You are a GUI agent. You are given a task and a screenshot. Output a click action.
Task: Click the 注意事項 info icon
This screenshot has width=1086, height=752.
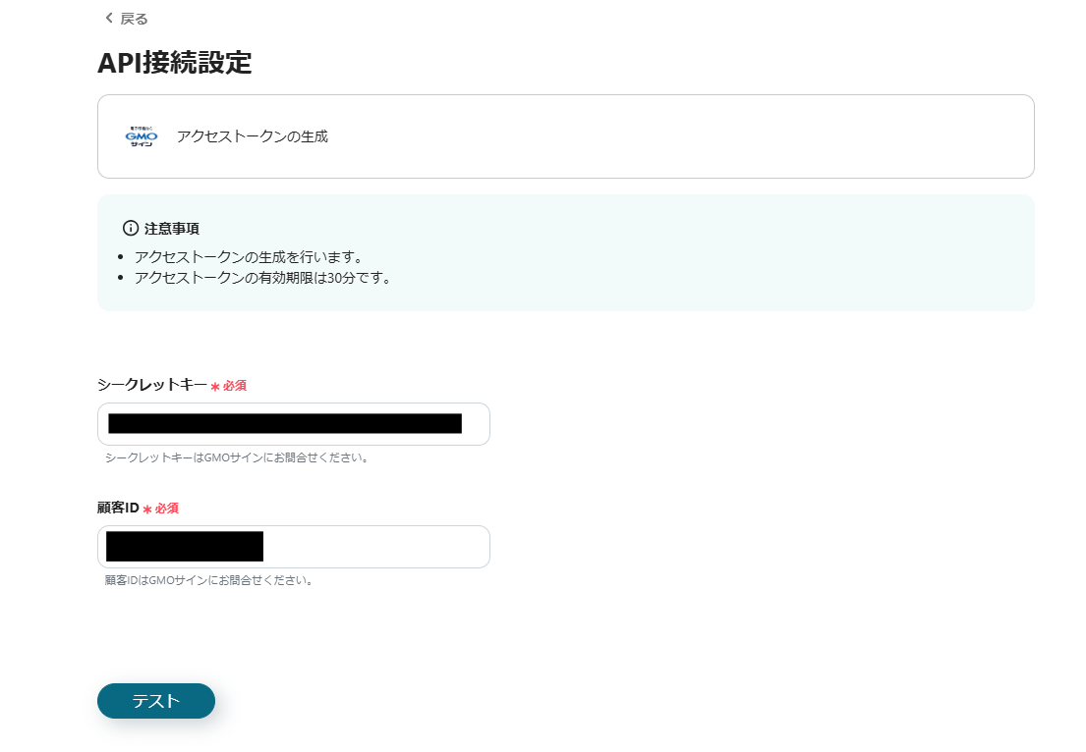click(x=130, y=228)
